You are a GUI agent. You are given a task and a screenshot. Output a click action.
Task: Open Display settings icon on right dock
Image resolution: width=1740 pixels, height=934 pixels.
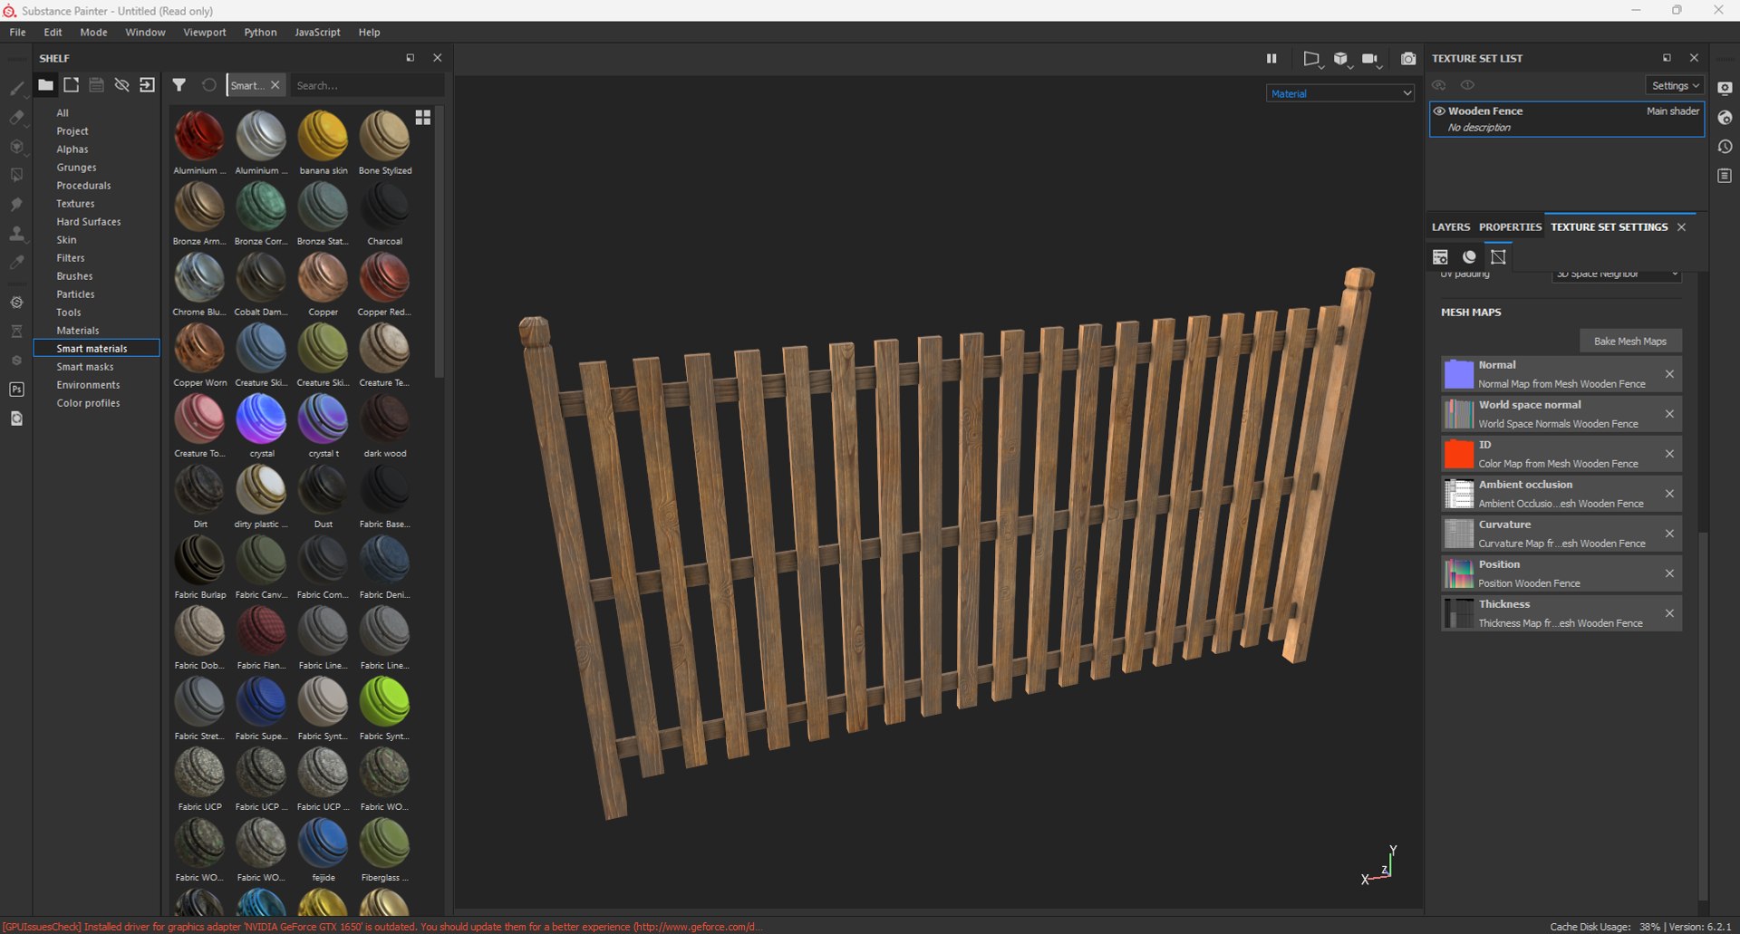click(1725, 88)
